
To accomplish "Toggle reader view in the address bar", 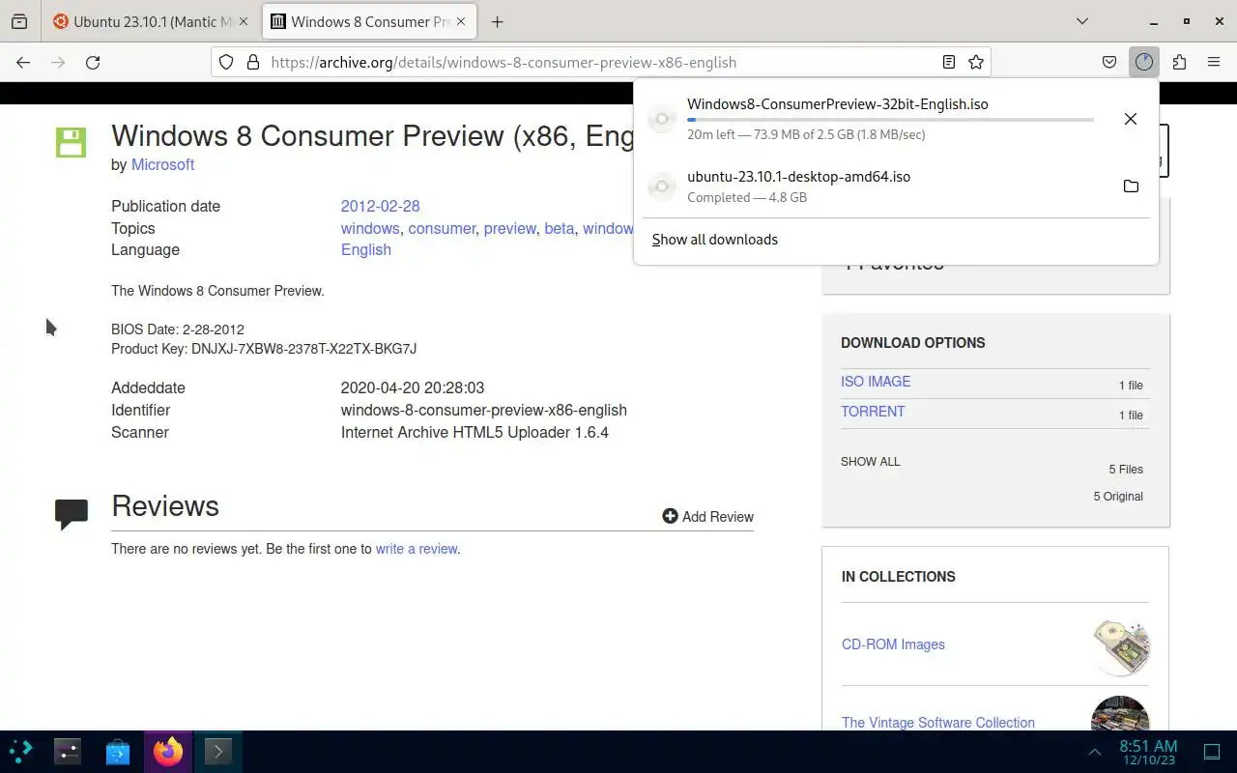I will tap(949, 62).
